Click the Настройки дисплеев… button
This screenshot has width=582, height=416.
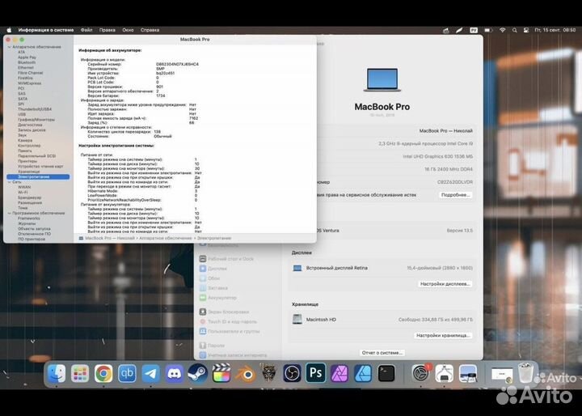point(445,284)
